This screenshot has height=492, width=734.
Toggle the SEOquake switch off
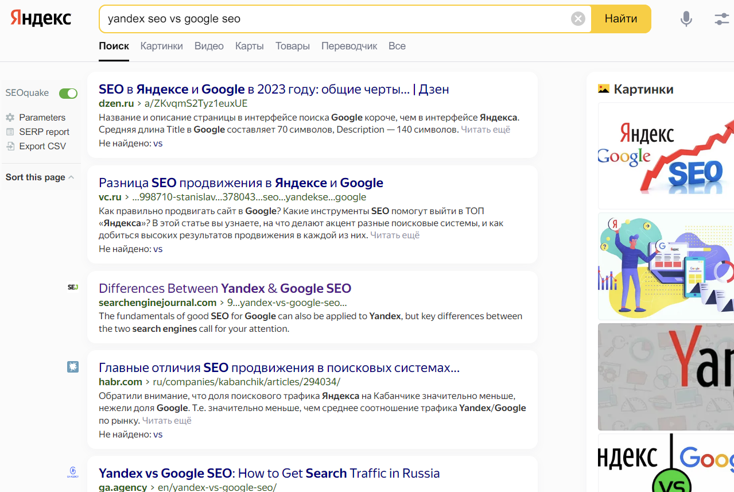point(68,93)
